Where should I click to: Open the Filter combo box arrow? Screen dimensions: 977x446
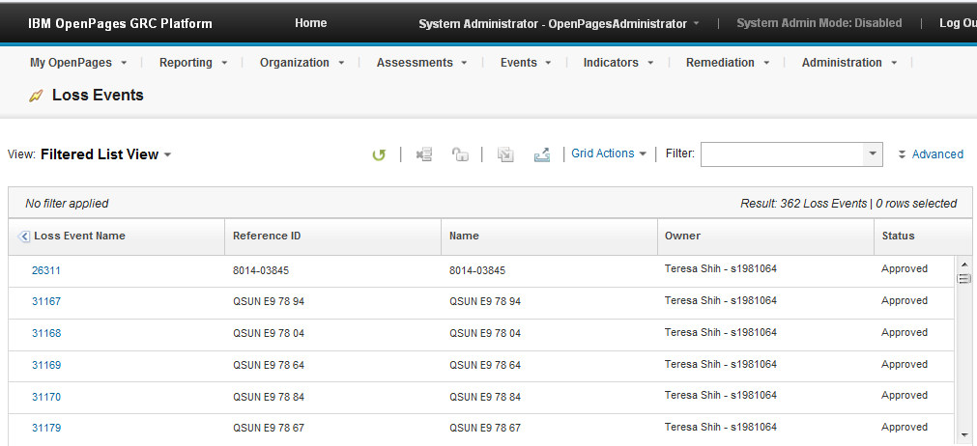click(873, 154)
